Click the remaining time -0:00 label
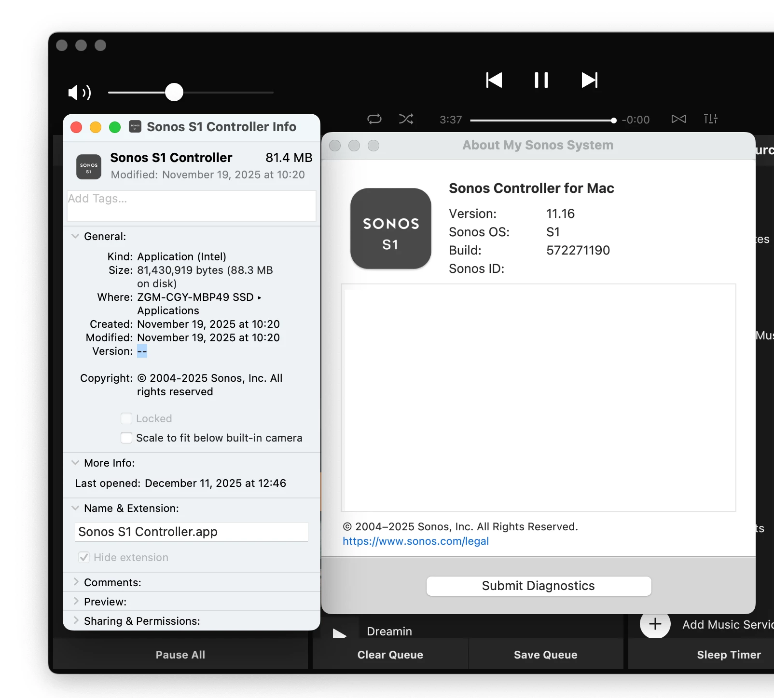Screen dimensions: 774x698 click(x=636, y=120)
